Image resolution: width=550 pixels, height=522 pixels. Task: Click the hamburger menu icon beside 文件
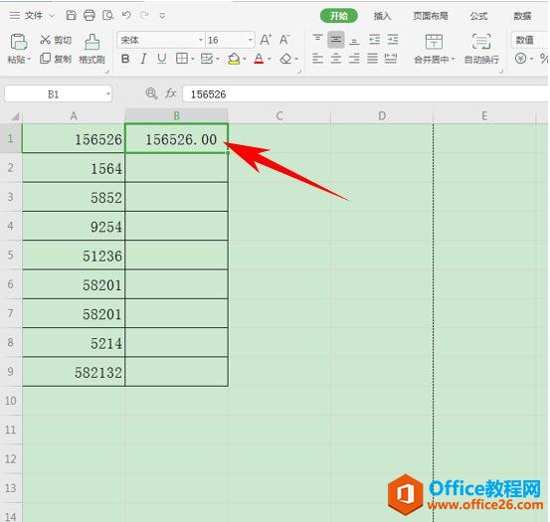(15, 16)
